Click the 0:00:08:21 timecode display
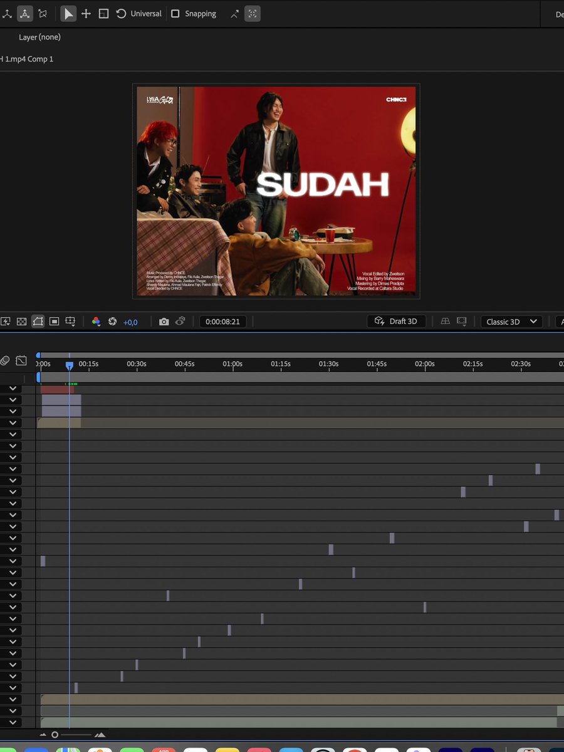 pyautogui.click(x=222, y=321)
